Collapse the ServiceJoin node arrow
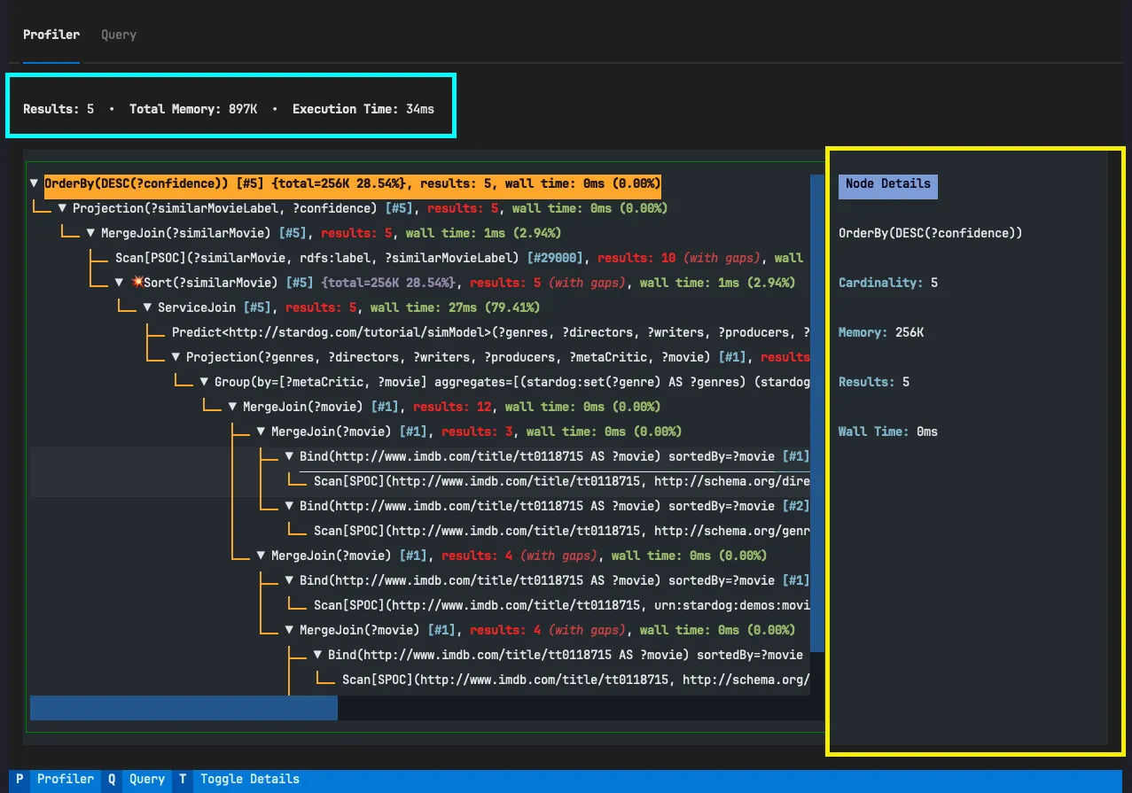 click(148, 307)
